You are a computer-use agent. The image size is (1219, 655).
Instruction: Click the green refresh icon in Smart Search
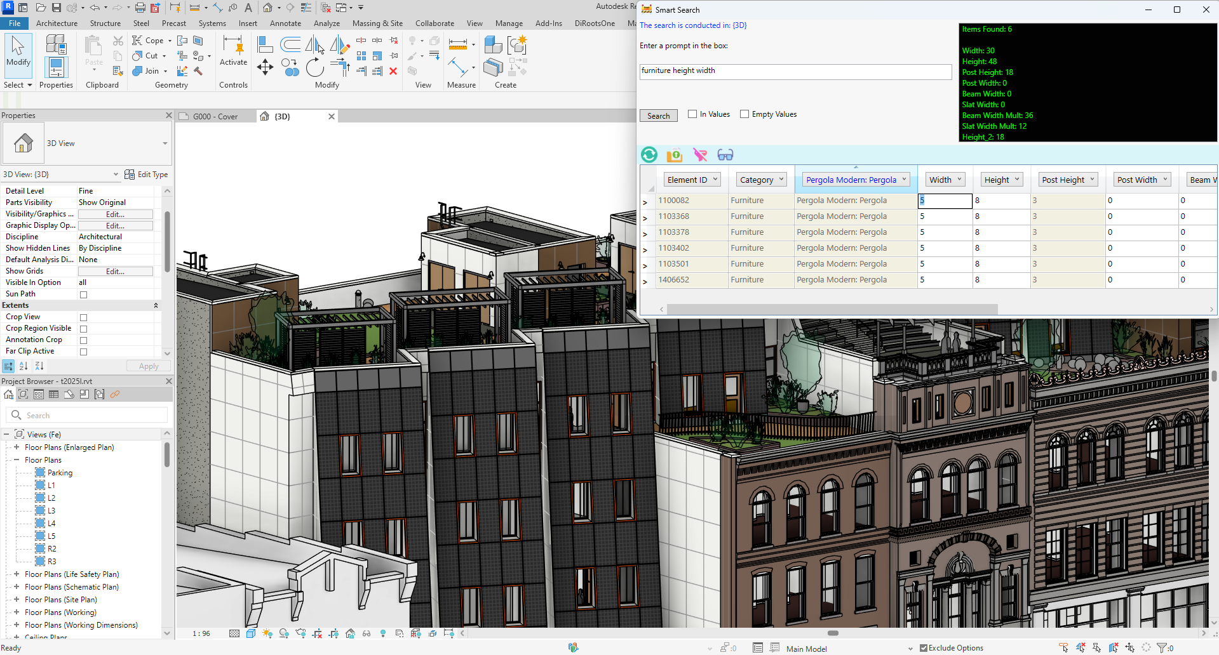click(x=649, y=155)
